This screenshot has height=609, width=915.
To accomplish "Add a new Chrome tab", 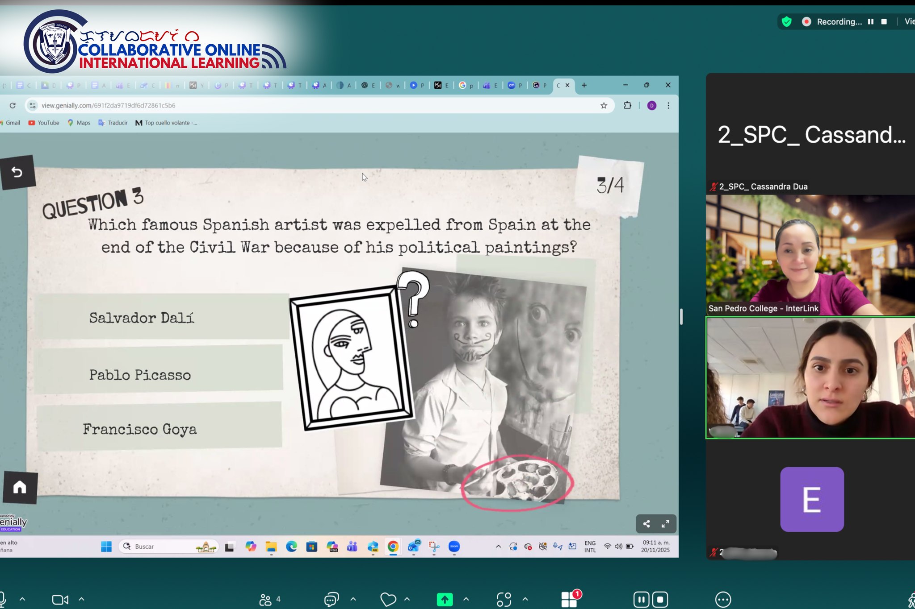I will click(584, 85).
